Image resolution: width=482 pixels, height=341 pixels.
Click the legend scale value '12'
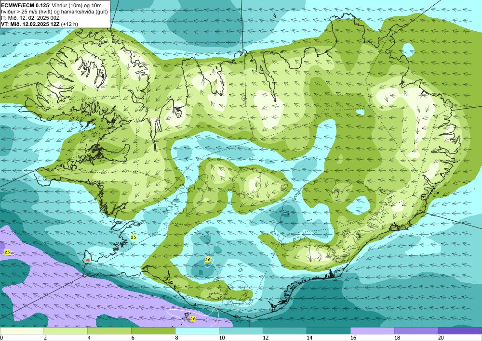point(266,338)
